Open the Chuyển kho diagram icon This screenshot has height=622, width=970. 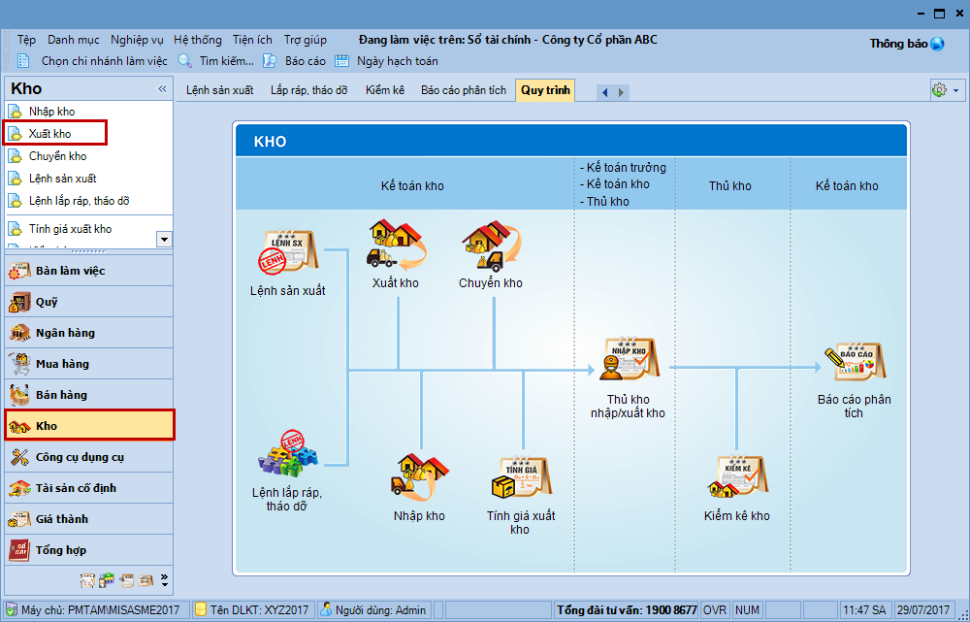tap(491, 246)
